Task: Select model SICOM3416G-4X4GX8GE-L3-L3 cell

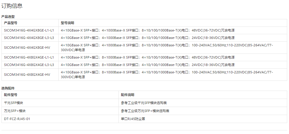Action: (29, 38)
